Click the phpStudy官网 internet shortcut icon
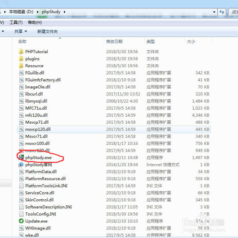 click(x=21, y=164)
